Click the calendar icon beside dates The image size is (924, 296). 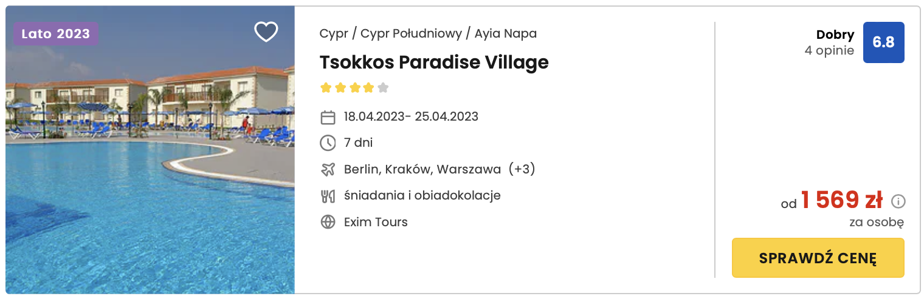(x=328, y=117)
